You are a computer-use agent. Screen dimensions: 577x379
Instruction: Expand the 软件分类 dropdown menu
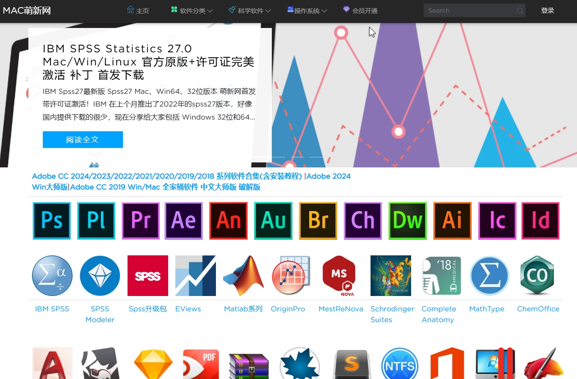pos(191,10)
